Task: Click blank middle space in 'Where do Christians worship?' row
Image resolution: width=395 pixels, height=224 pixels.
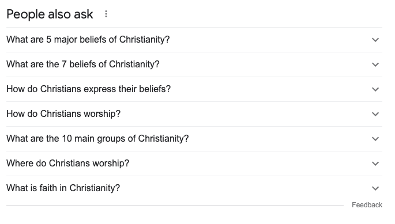Action: pyautogui.click(x=249, y=164)
